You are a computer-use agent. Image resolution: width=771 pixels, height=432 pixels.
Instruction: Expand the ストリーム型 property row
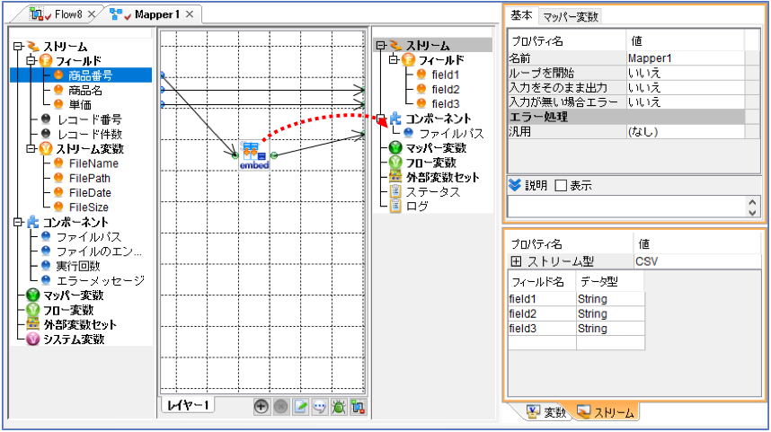516,261
